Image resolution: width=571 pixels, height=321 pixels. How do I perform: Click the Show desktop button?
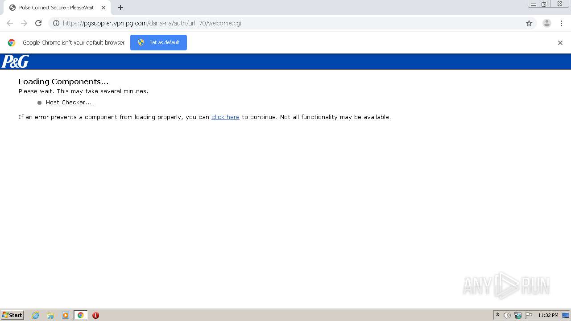(566, 315)
